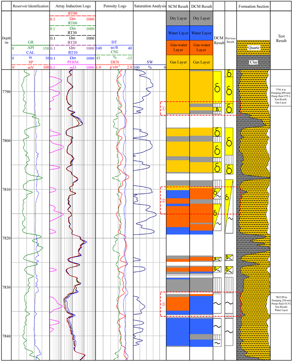The width and height of the screenshot is (292, 361).
Task: Open the 7832.99 m water layer test result box
Action: pyautogui.click(x=278, y=303)
